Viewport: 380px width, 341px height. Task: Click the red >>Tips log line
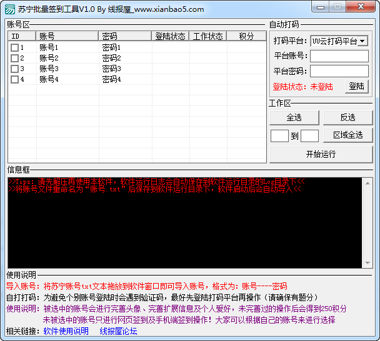click(x=156, y=182)
